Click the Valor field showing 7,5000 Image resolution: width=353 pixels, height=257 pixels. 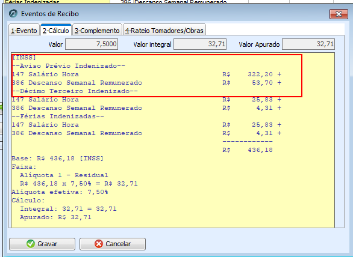[x=92, y=44]
